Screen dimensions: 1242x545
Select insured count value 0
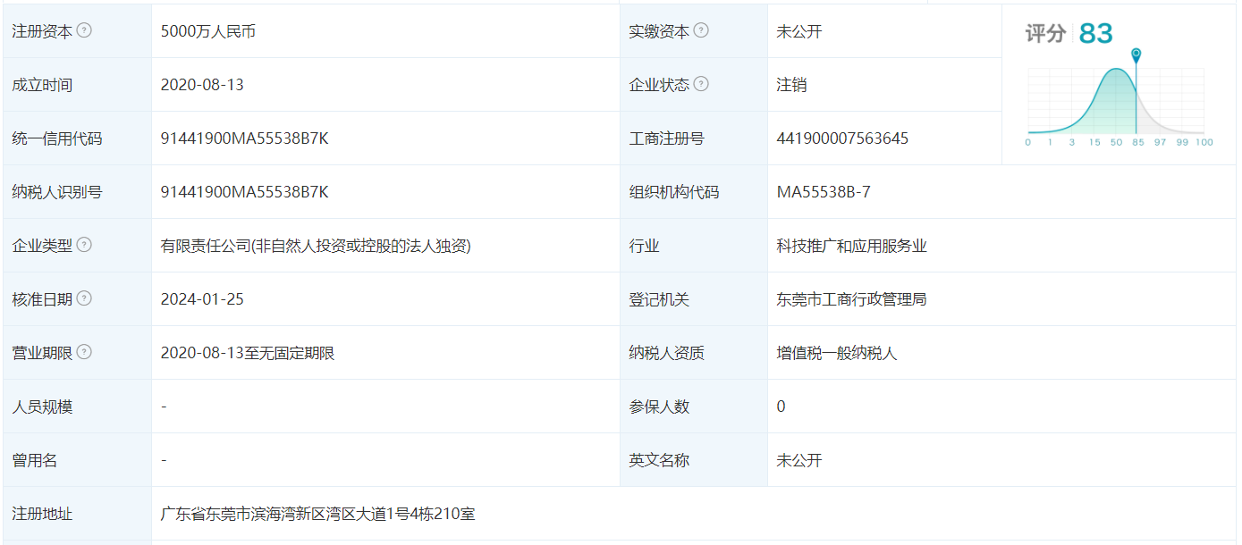pyautogui.click(x=781, y=407)
